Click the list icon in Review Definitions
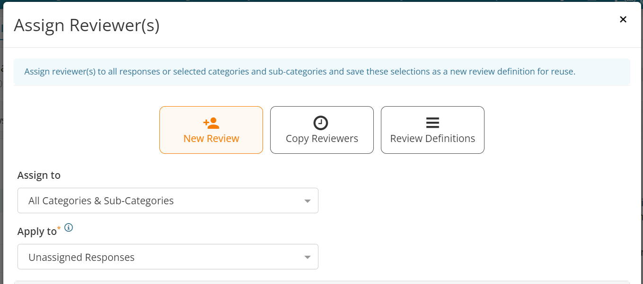Viewport: 643px width, 284px height. tap(432, 123)
